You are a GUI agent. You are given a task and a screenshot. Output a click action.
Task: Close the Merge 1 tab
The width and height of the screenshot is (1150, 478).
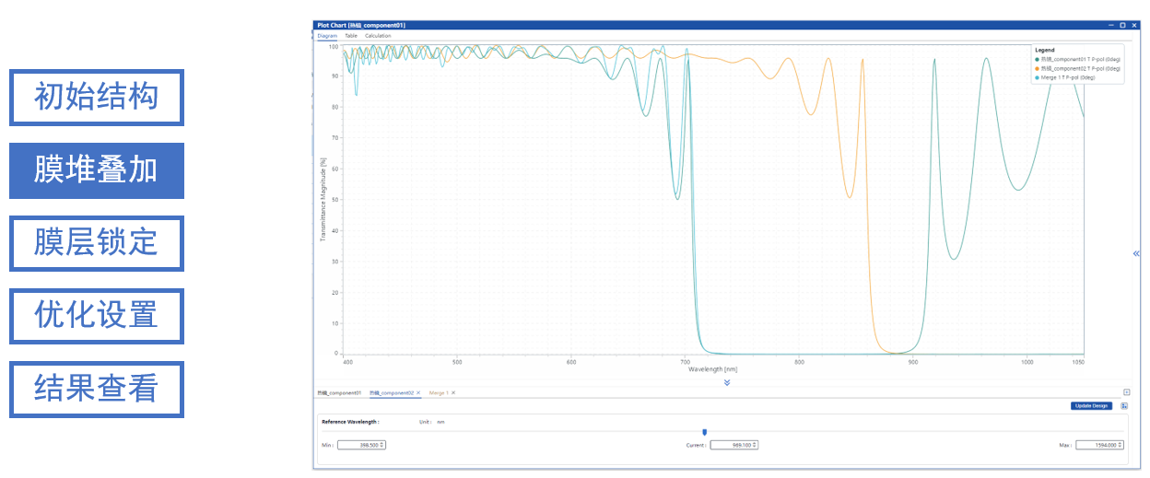click(x=453, y=393)
